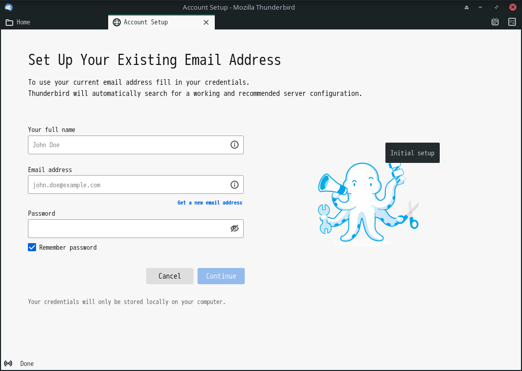The image size is (522, 371).
Task: Close the Account Setup tab
Action: click(206, 22)
